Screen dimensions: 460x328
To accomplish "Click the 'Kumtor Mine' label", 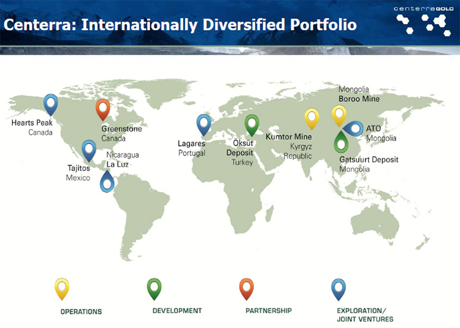I will [x=289, y=137].
